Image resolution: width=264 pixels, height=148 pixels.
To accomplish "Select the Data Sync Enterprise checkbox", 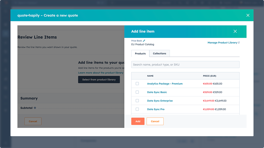I will click(x=137, y=101).
